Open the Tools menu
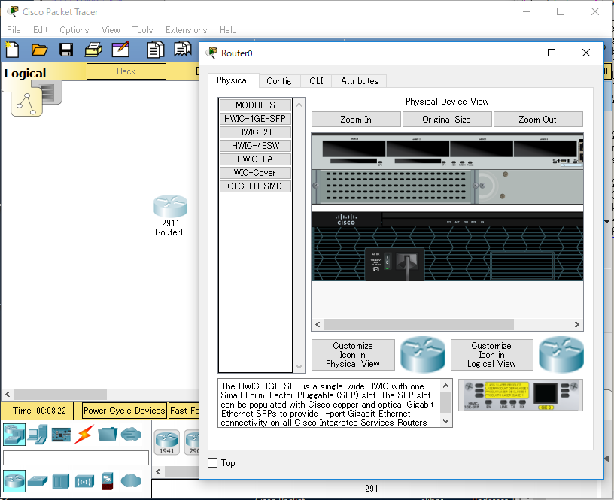Viewport: 614px width, 500px height. pyautogui.click(x=142, y=30)
